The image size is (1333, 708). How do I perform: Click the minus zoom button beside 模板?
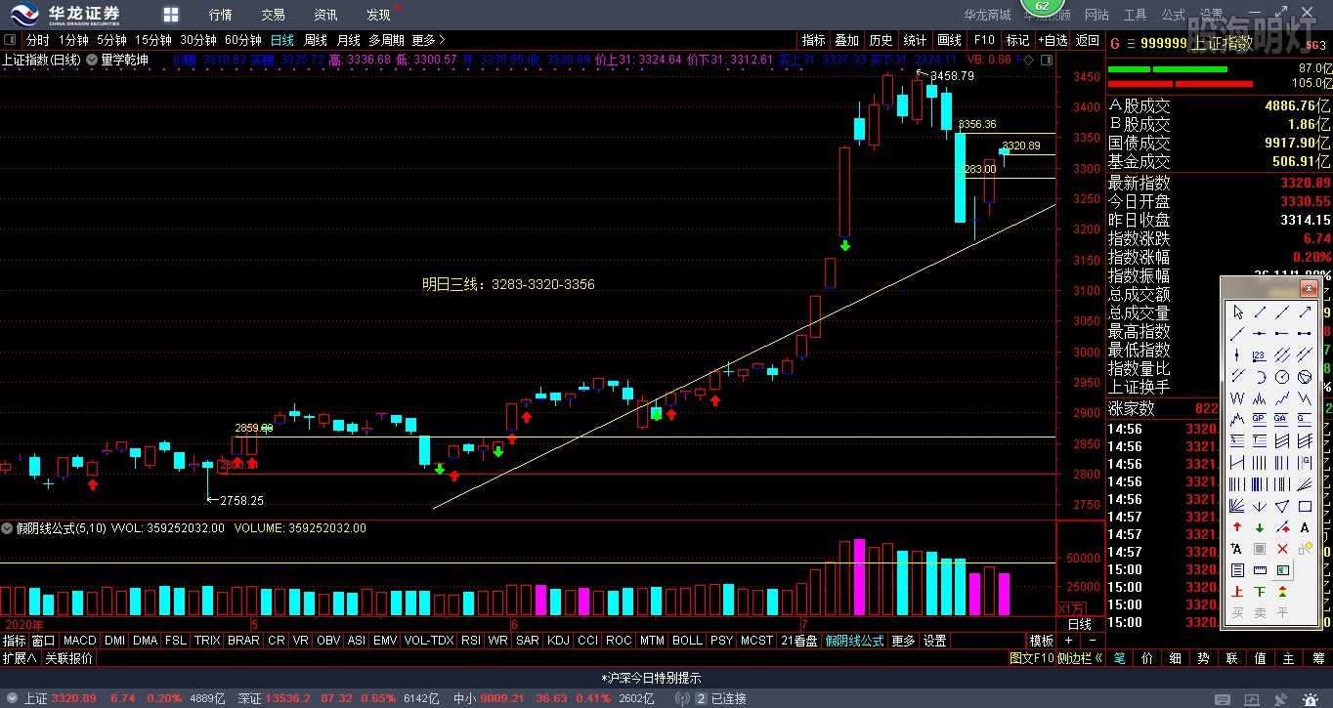[1092, 641]
